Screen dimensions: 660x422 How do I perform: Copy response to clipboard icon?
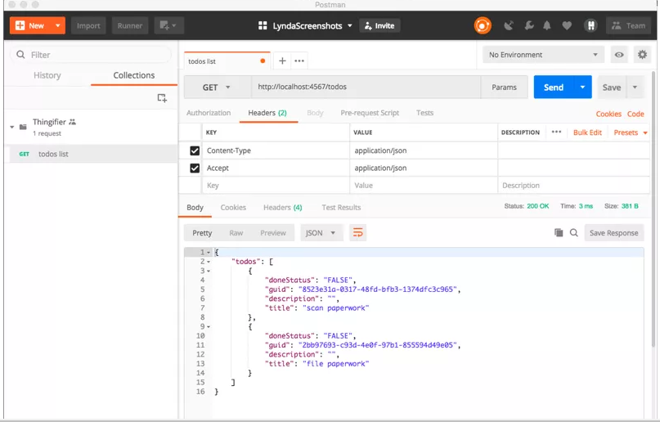click(559, 232)
